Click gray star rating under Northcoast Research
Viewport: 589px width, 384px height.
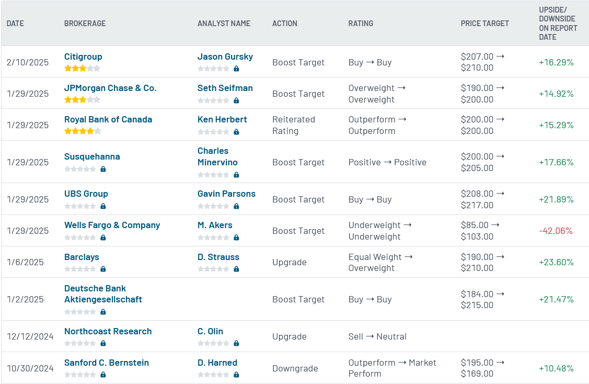click(80, 343)
